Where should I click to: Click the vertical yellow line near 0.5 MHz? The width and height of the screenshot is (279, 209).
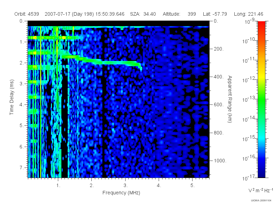coord(40,101)
